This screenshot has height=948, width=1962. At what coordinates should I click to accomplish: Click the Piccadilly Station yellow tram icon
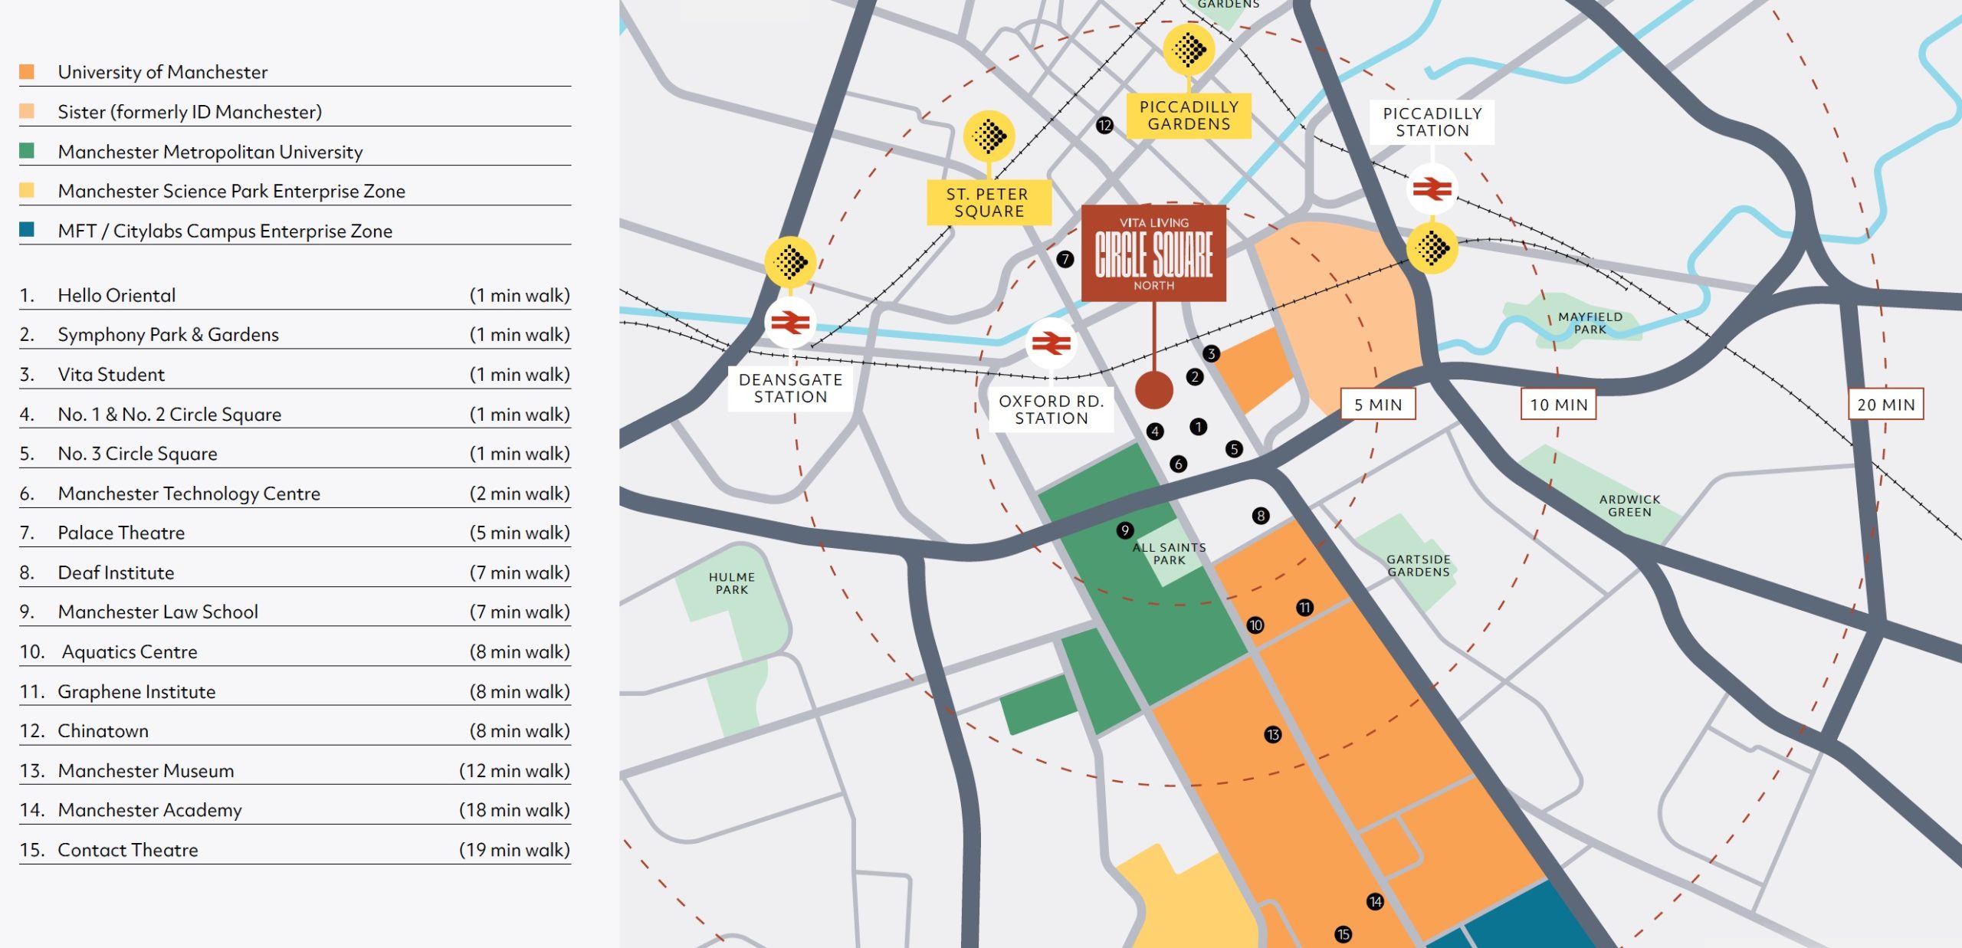click(1432, 248)
